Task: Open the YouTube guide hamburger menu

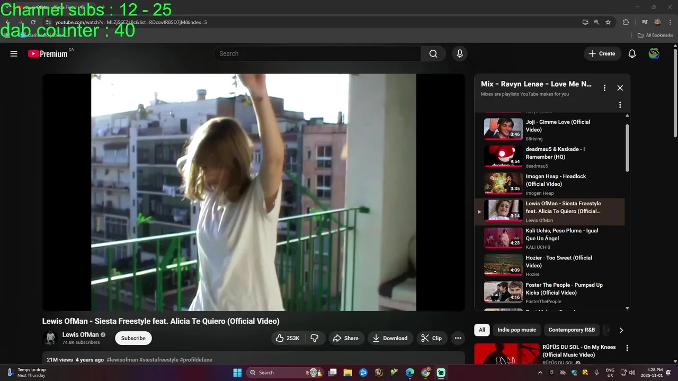Action: pyautogui.click(x=14, y=53)
